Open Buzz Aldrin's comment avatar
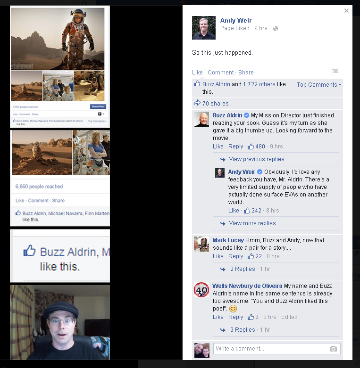 [201, 119]
